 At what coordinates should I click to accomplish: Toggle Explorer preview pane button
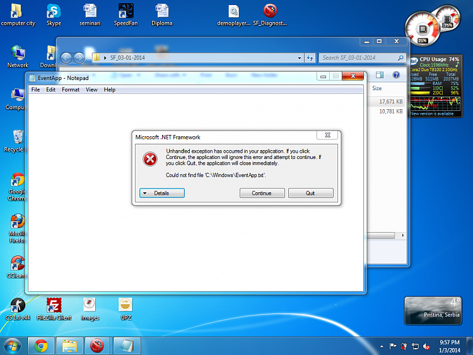[x=380, y=75]
